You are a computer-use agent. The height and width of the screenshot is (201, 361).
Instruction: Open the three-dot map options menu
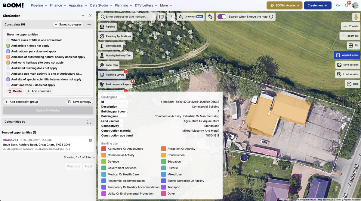171,17
